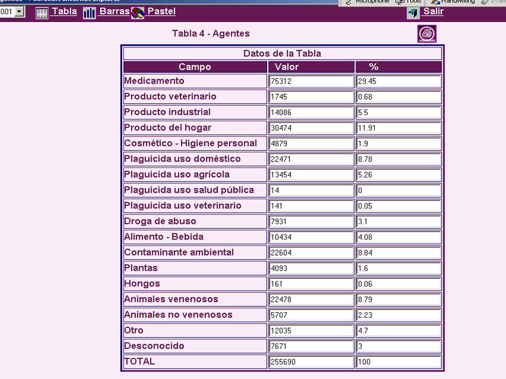Click Plaguicida uso agrícola percent 5.26

[398, 175]
